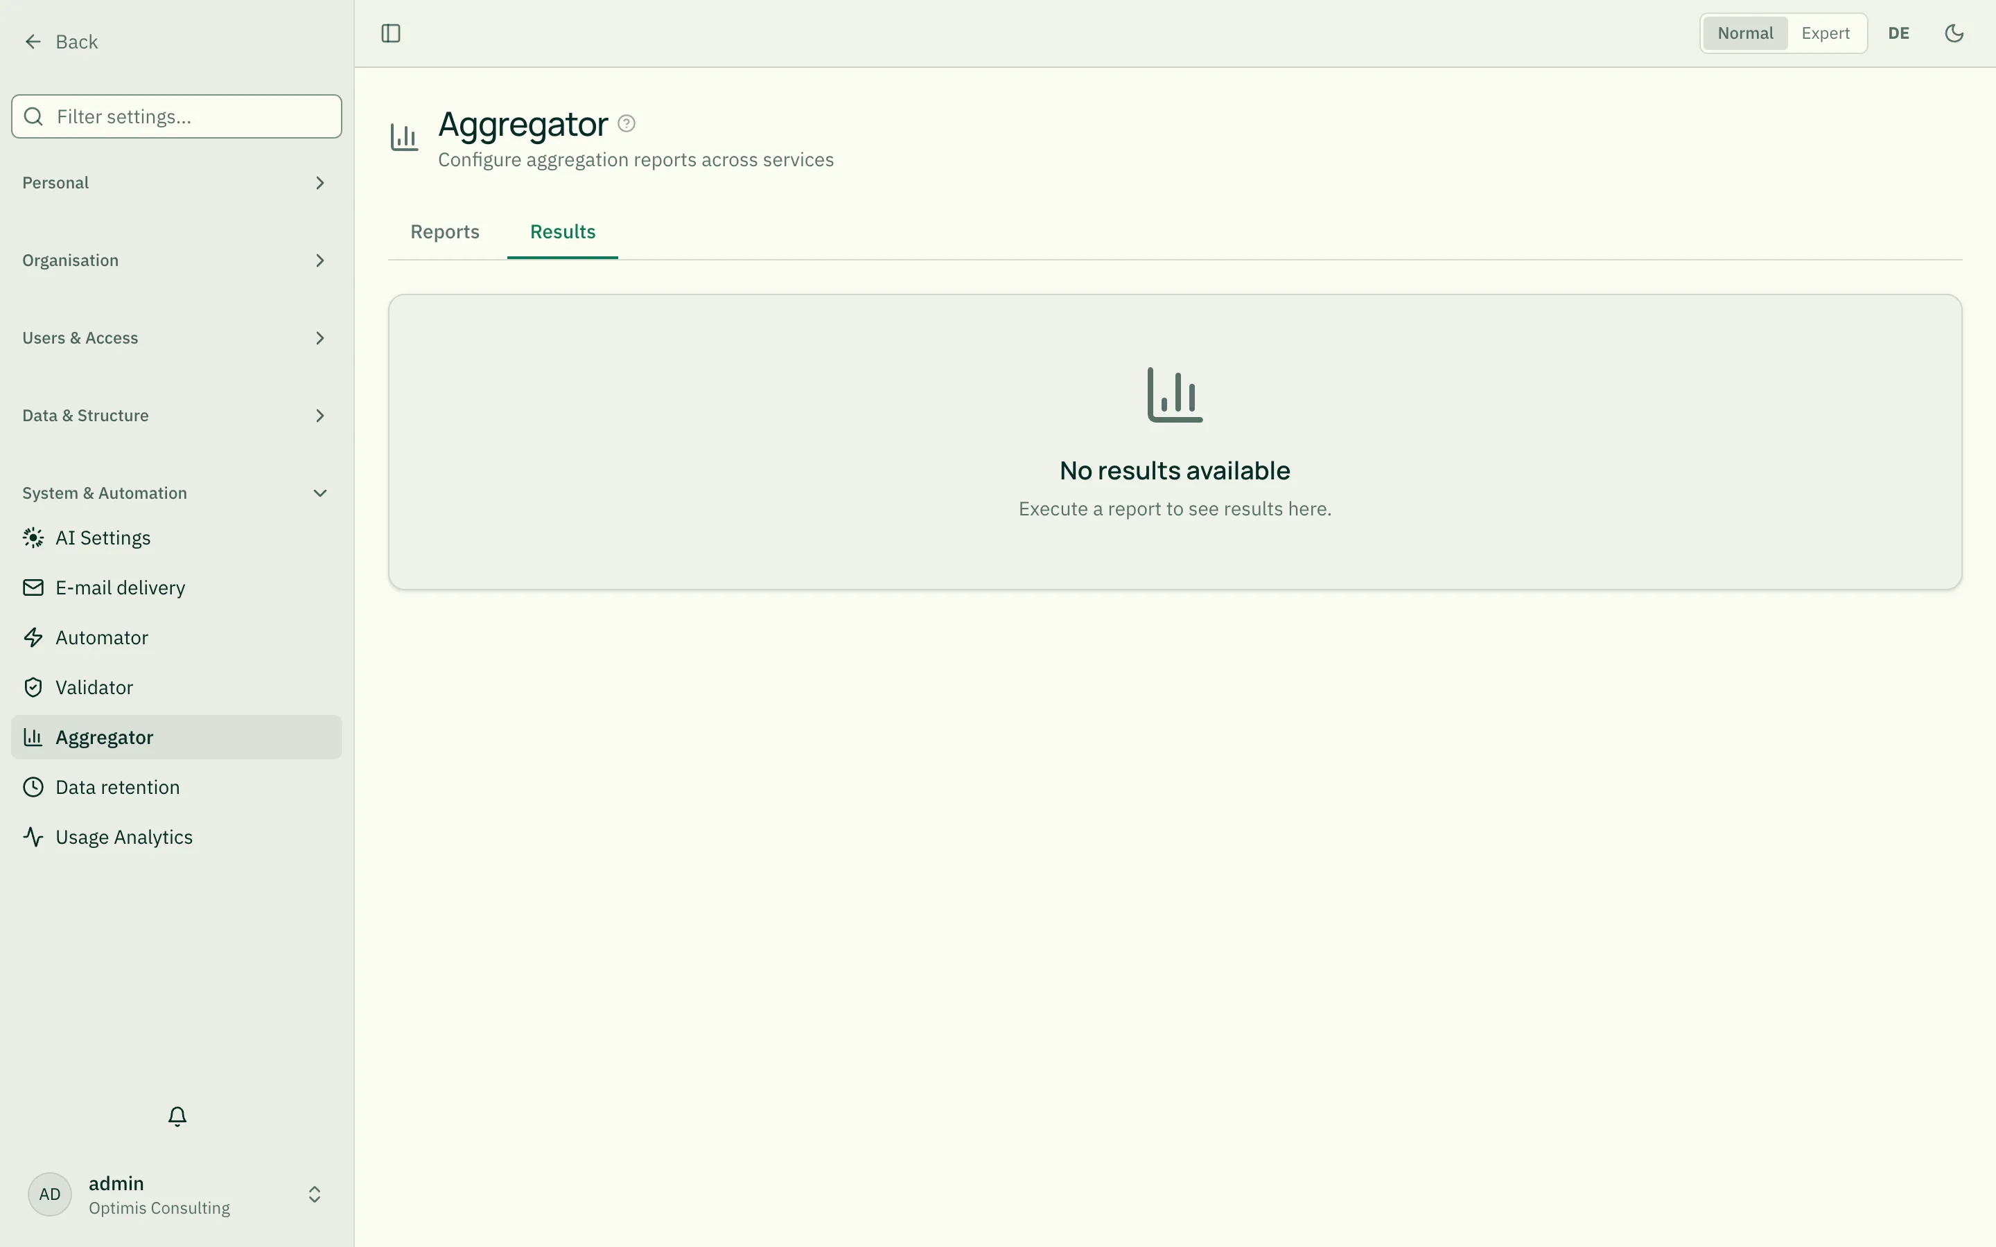
Task: Click 'Configure aggregation reports across services' subtitle
Action: (636, 160)
